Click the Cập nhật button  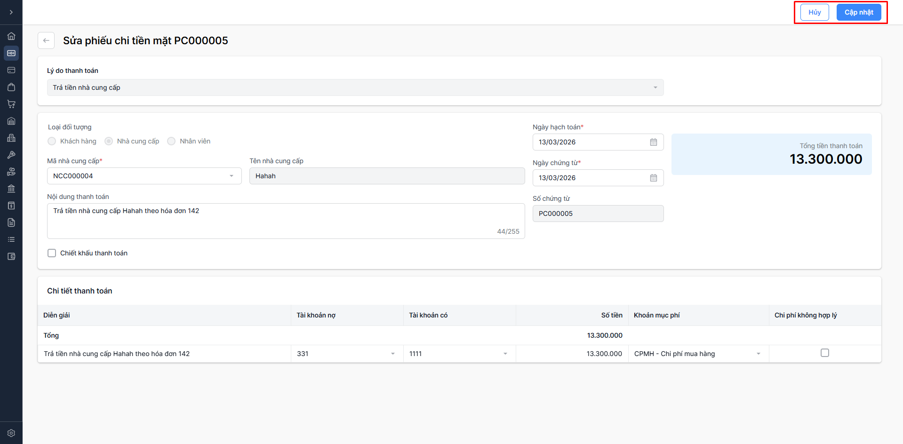click(x=858, y=12)
